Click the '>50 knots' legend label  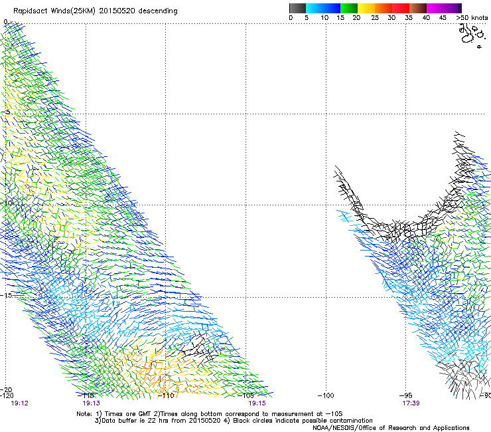coord(472,18)
